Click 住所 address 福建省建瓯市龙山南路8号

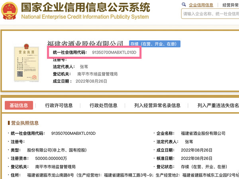(51, 175)
